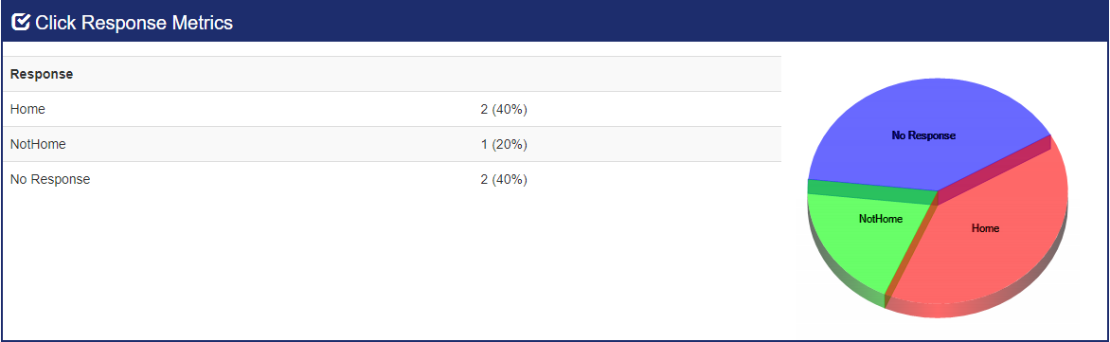Select the Click Response Metrics title text
This screenshot has width=1110, height=342.
click(x=134, y=23)
